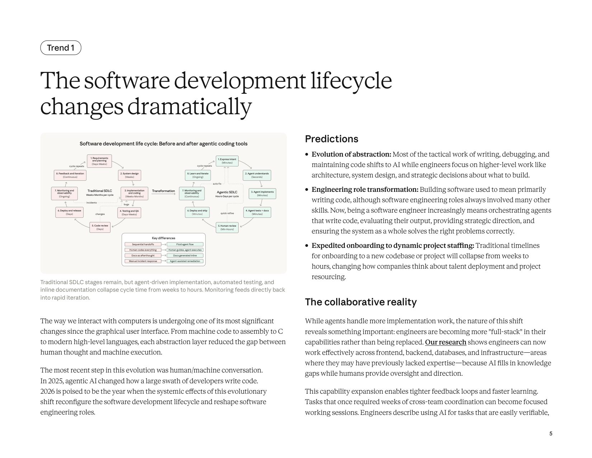This screenshot has width=592, height=458.
Task: Select "Fluid agent flow" in Key differences
Action: 184,244
